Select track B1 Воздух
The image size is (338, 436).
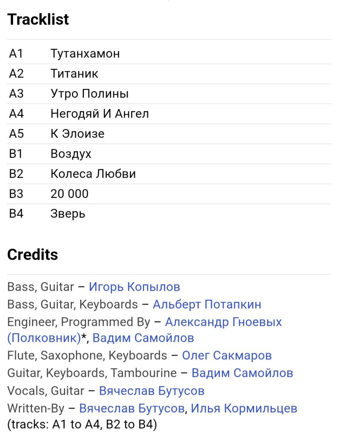click(x=169, y=154)
